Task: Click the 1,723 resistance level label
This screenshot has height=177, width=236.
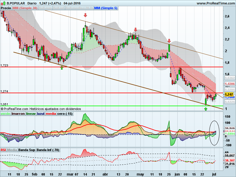Action: [4, 65]
